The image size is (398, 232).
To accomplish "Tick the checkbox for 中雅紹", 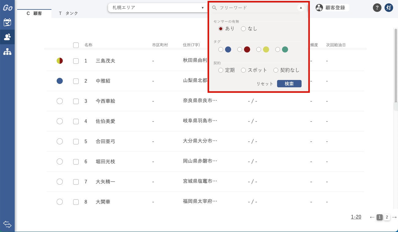I will pyautogui.click(x=76, y=81).
